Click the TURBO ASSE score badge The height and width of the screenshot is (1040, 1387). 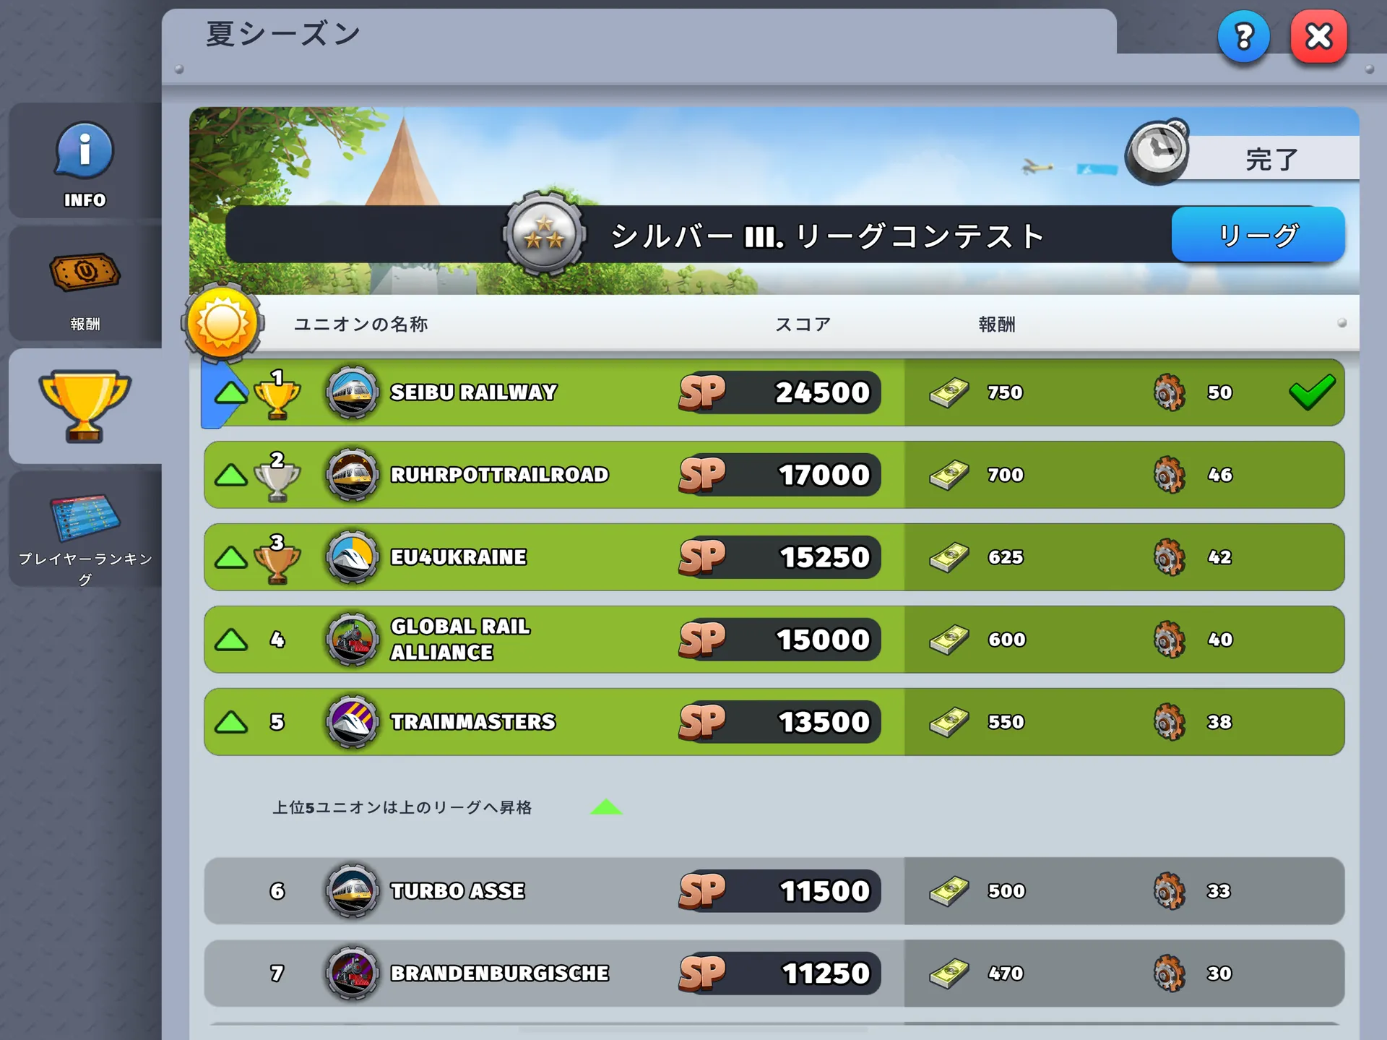pos(779,891)
